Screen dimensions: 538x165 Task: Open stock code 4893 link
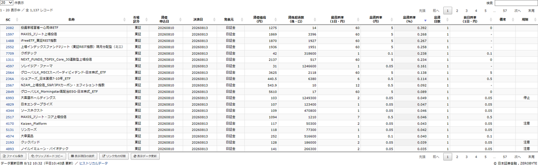(10, 149)
